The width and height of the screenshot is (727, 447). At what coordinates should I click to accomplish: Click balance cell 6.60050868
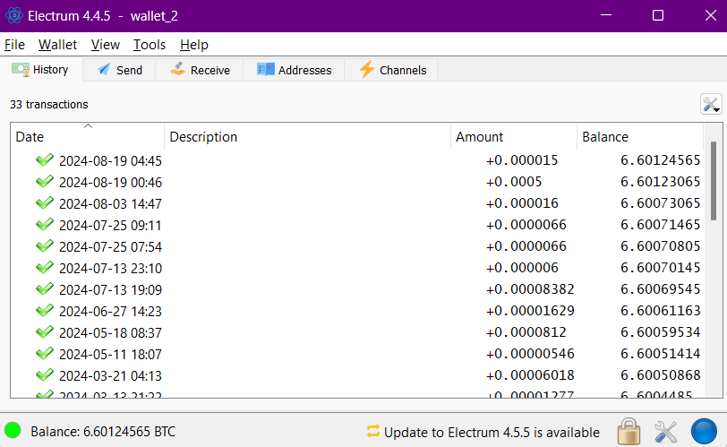click(x=660, y=374)
